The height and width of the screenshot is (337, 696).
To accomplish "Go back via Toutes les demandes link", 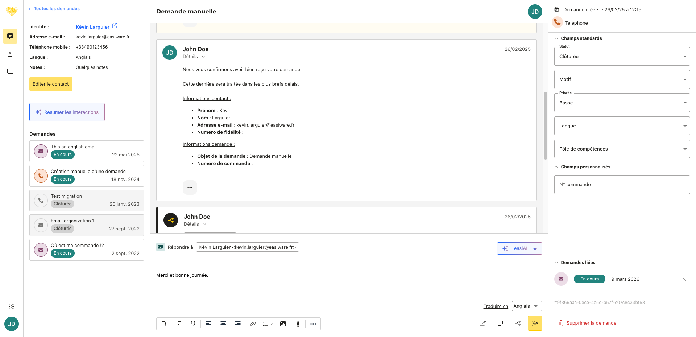I will 57,9.
